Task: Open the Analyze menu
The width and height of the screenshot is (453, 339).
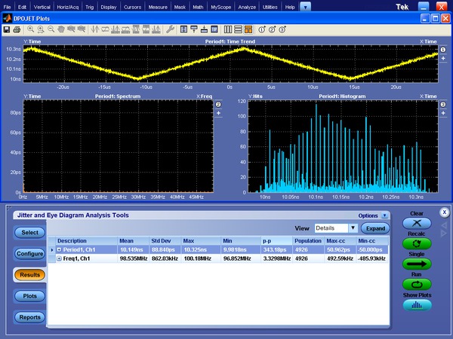Action: (x=247, y=6)
